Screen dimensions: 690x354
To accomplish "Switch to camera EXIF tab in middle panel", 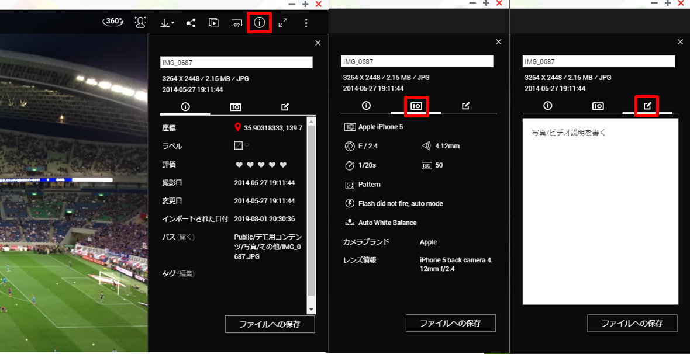I will [x=416, y=106].
